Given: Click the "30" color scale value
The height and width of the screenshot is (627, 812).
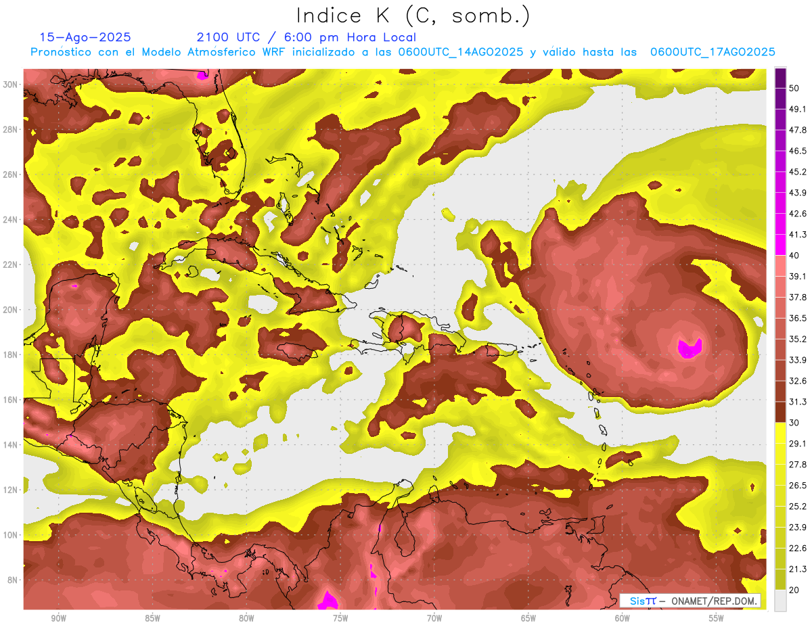Looking at the screenshot, I should click(x=794, y=423).
